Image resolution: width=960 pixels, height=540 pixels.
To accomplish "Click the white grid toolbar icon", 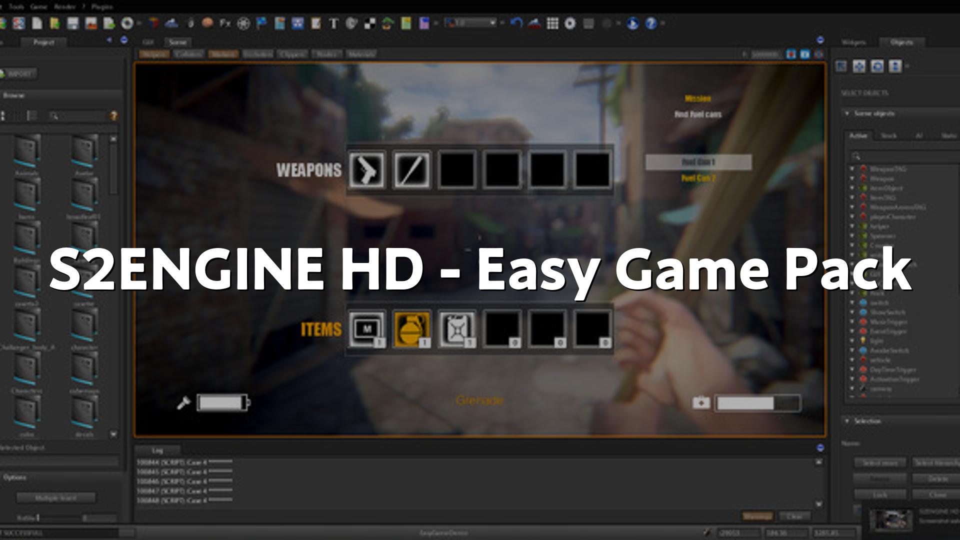I will click(552, 23).
